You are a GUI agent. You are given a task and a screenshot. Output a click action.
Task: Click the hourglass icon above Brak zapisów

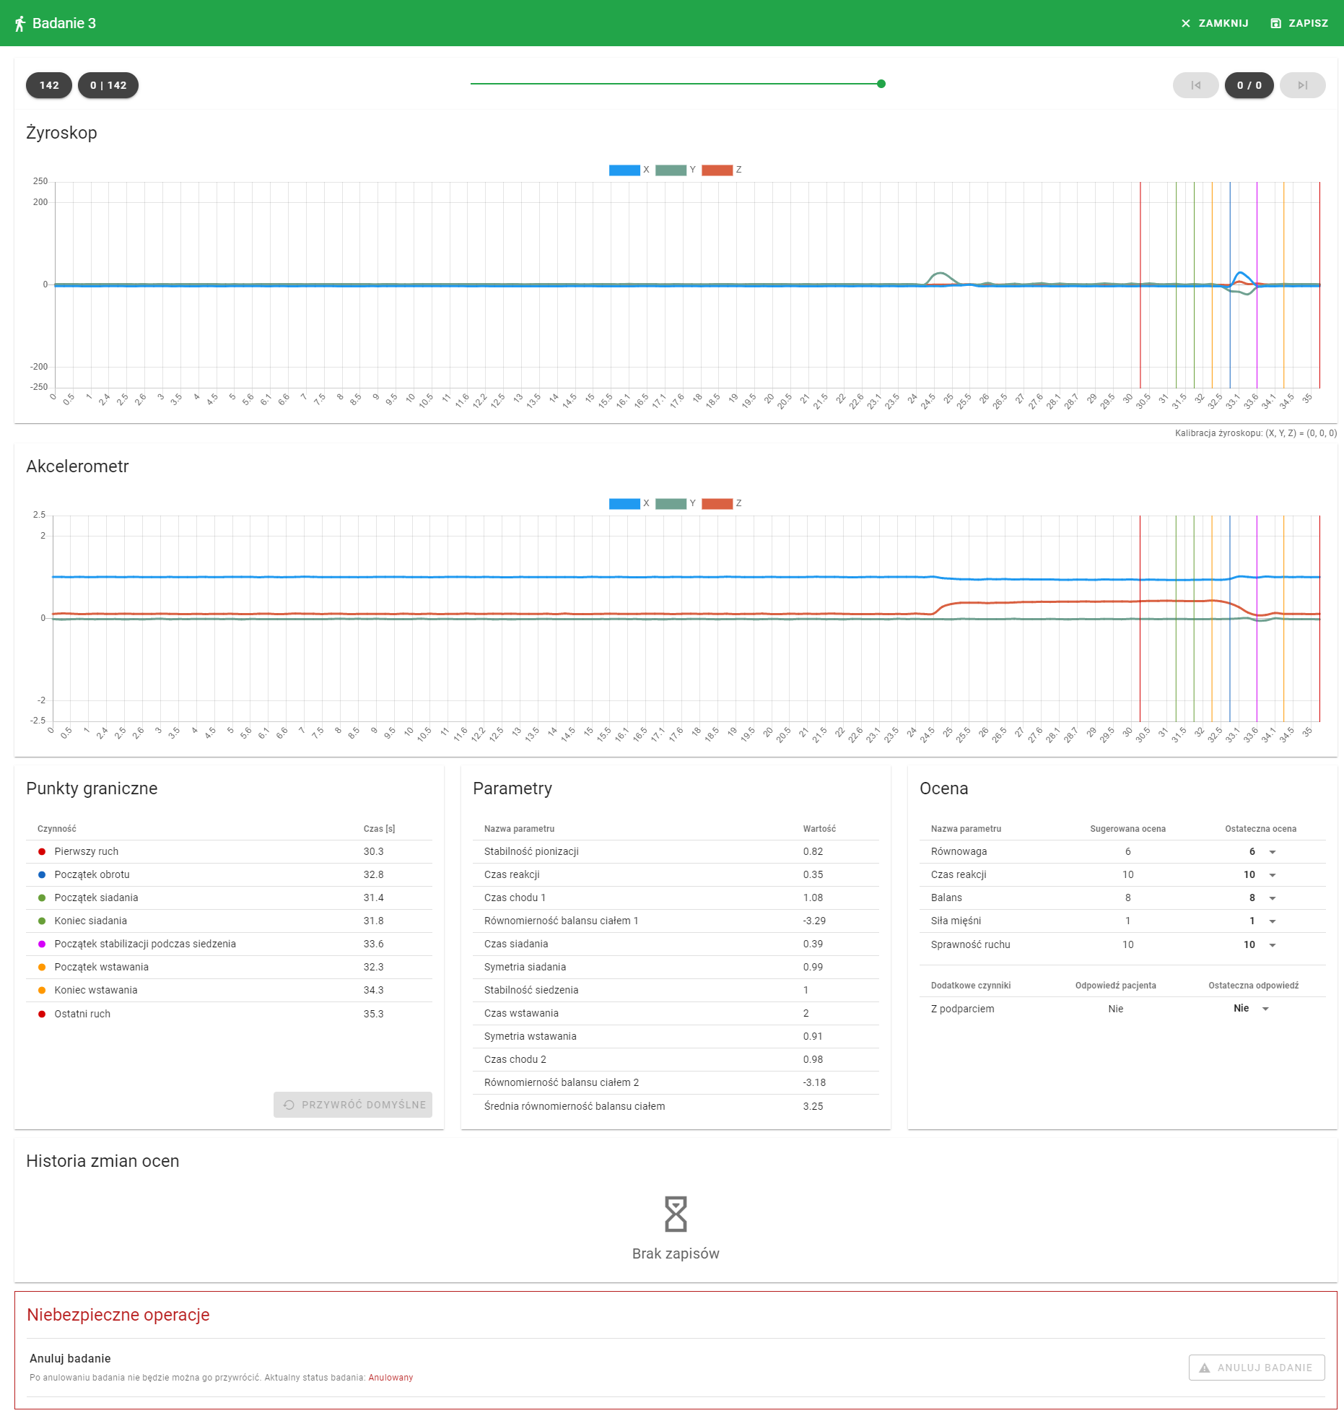tap(675, 1214)
